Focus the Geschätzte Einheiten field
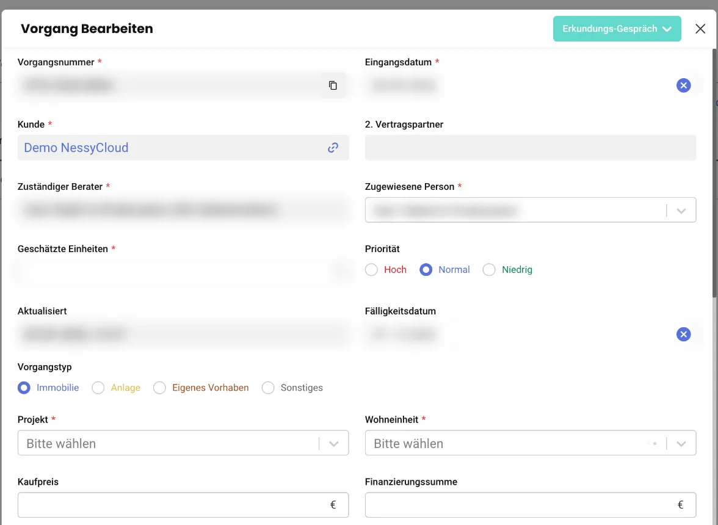 183,272
